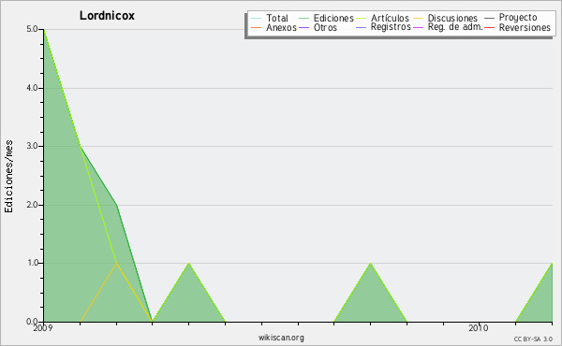Click the 5.0 y-axis value
Image resolution: width=562 pixels, height=346 pixels.
click(x=32, y=29)
